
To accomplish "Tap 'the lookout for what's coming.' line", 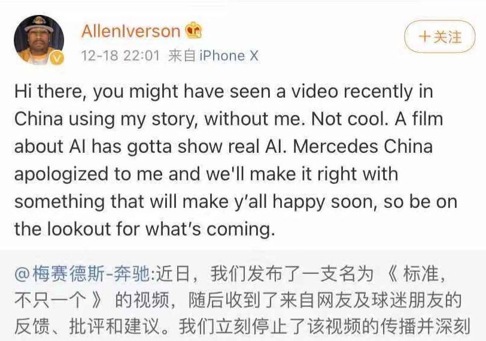I will point(145,230).
